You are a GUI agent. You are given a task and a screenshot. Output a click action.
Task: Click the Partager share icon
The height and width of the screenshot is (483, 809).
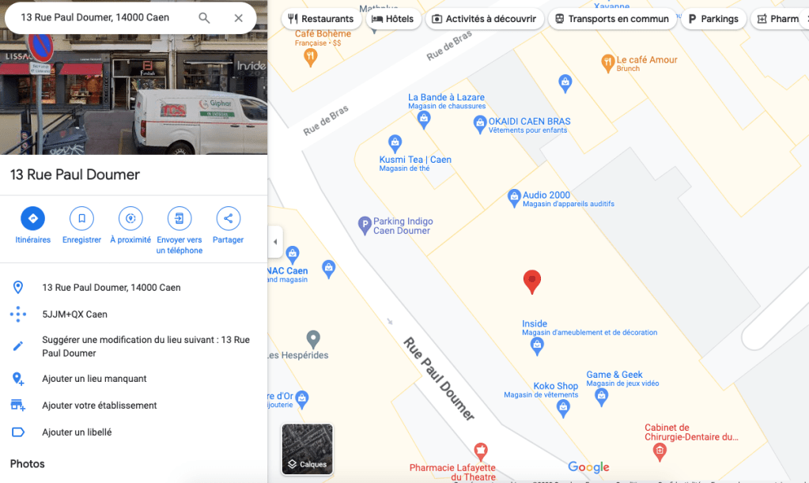[x=228, y=218]
